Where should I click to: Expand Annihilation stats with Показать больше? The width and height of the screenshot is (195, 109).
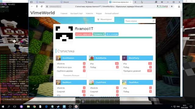pyautogui.click(x=71, y=75)
